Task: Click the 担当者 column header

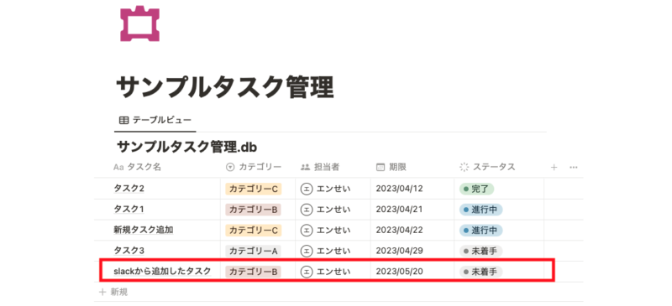Action: 320,168
